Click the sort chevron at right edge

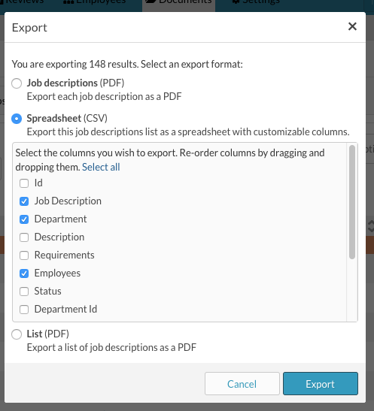click(x=371, y=226)
